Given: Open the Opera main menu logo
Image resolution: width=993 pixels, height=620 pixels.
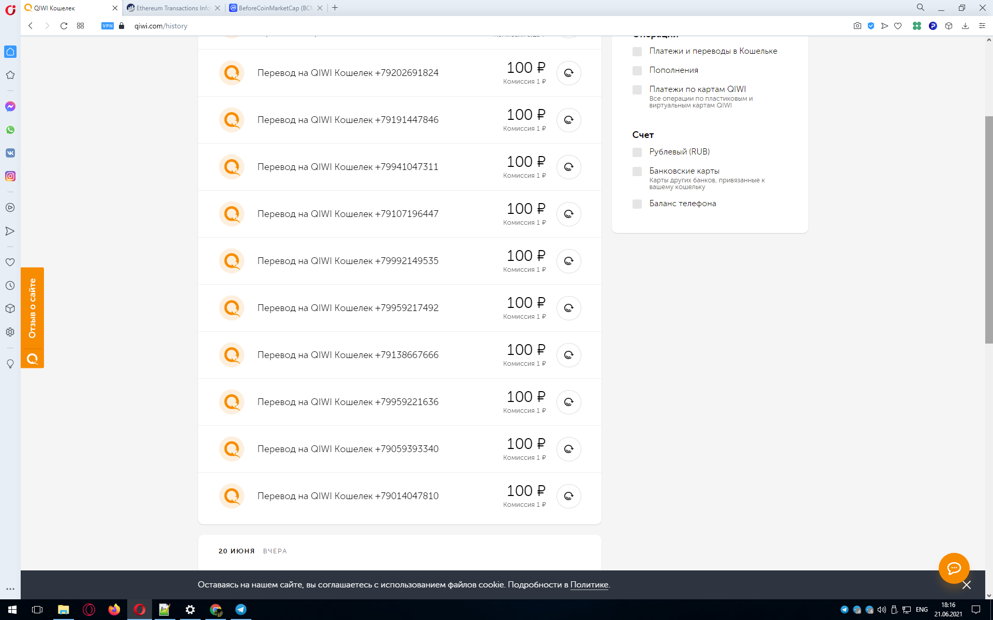Looking at the screenshot, I should [10, 9].
